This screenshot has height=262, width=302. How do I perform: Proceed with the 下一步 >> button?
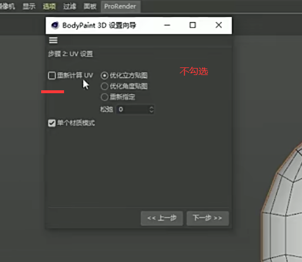[207, 218]
